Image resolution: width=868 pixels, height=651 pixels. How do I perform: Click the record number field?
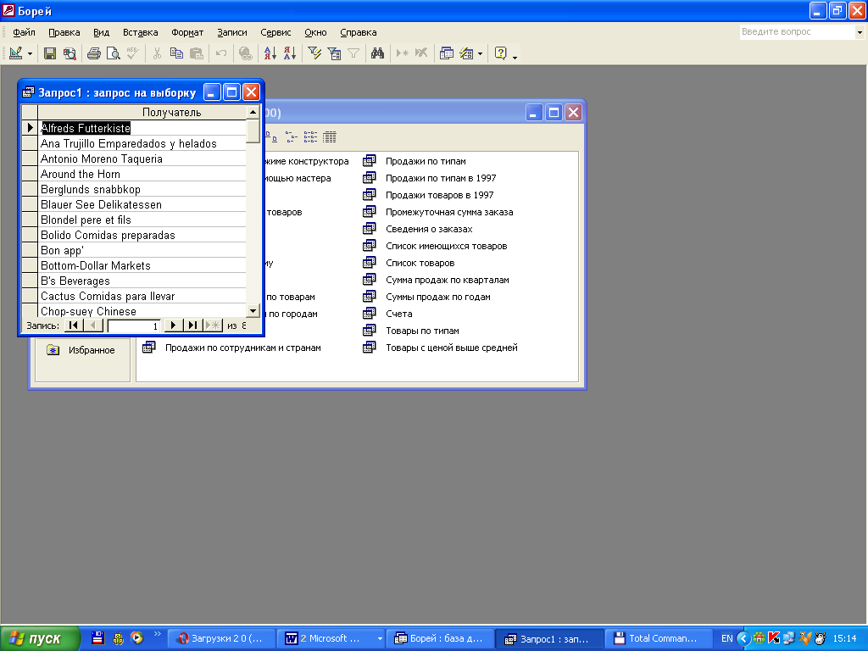133,326
